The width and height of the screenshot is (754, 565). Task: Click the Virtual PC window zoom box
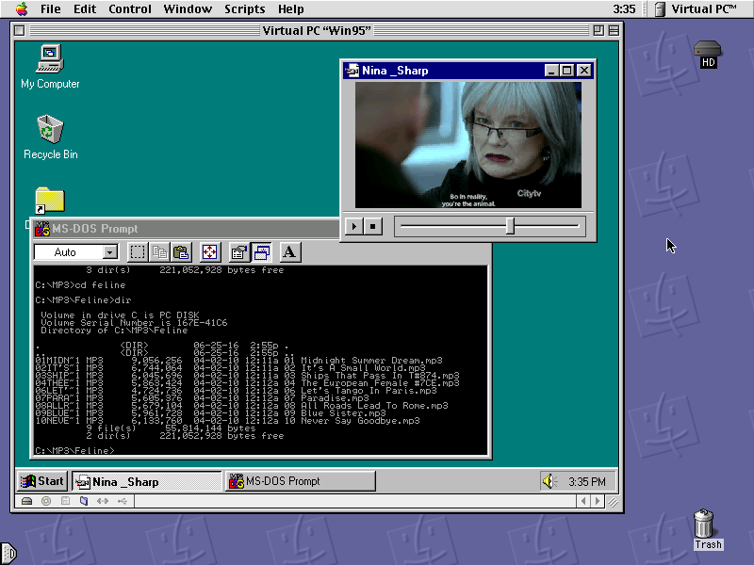click(x=598, y=31)
